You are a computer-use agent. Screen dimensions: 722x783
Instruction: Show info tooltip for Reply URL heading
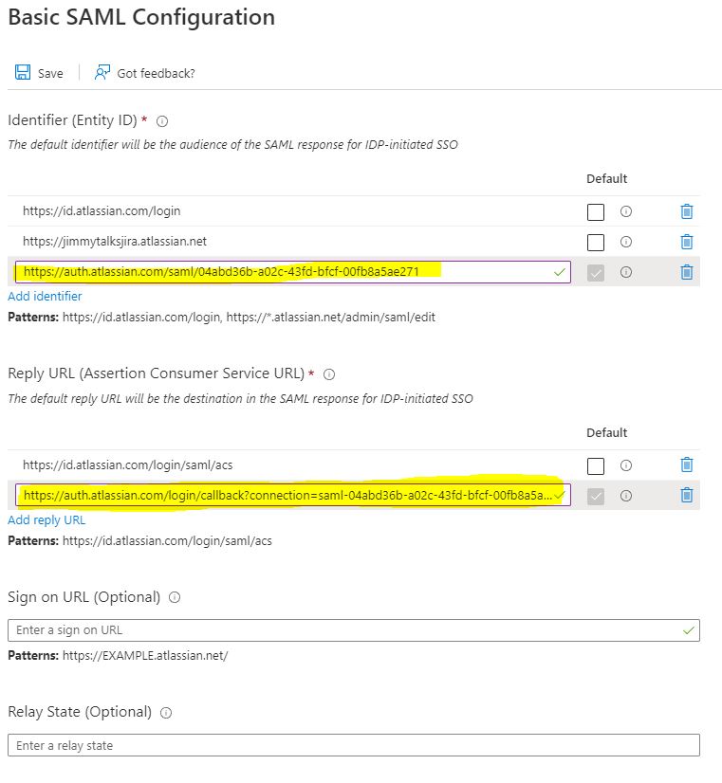point(329,374)
